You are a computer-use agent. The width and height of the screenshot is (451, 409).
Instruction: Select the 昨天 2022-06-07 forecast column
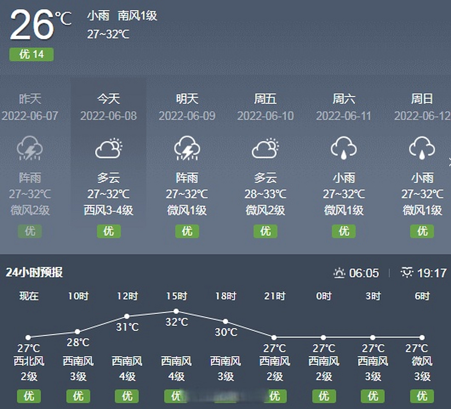pyautogui.click(x=30, y=165)
